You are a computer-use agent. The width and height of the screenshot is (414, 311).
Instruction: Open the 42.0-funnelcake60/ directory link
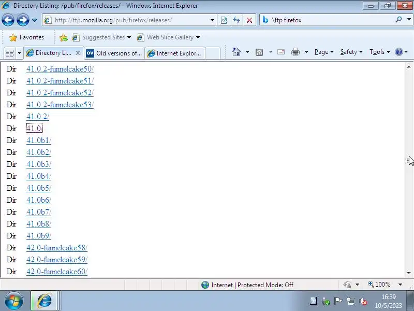point(57,272)
